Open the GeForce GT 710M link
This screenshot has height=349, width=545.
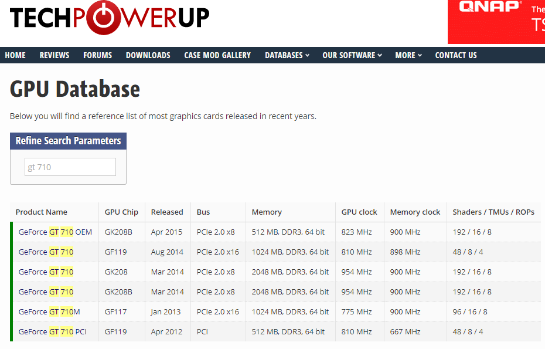pos(49,312)
